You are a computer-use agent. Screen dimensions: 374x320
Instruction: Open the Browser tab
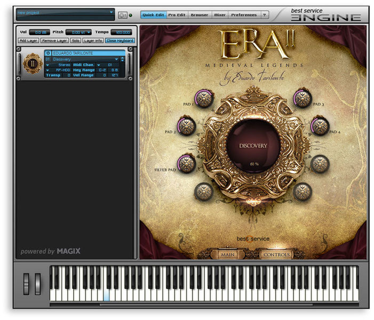[200, 15]
